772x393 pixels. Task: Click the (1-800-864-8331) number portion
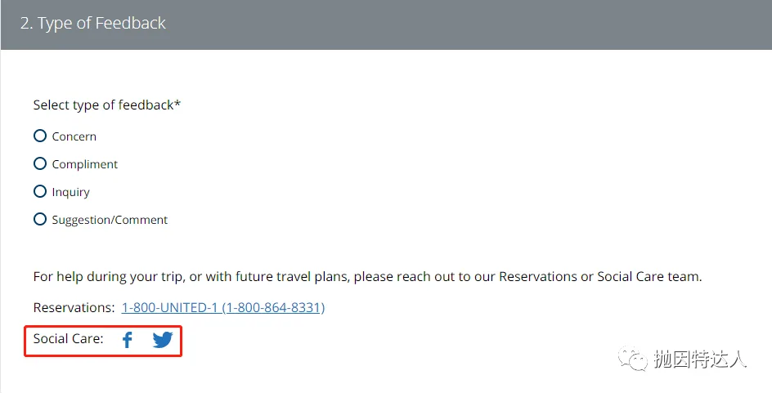(x=273, y=308)
